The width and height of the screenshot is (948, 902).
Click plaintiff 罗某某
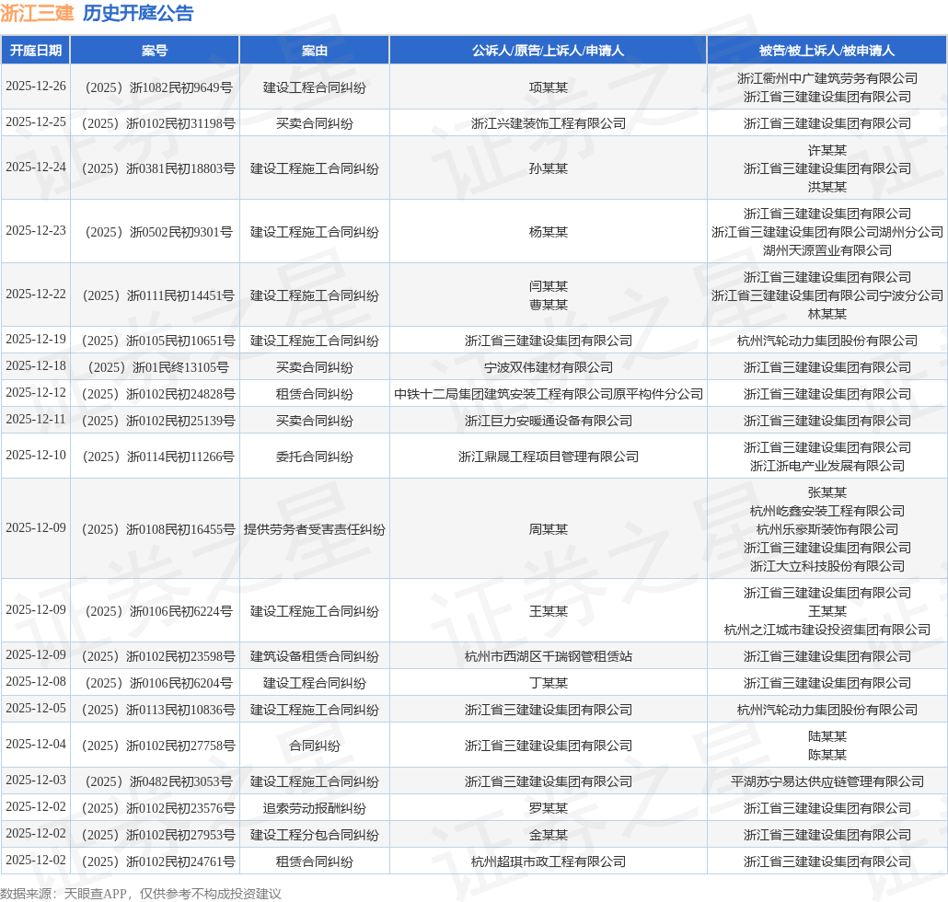[x=549, y=808]
